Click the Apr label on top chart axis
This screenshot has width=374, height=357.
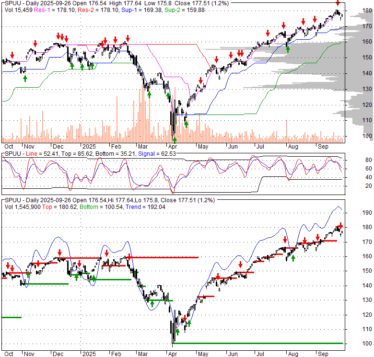[173, 147]
